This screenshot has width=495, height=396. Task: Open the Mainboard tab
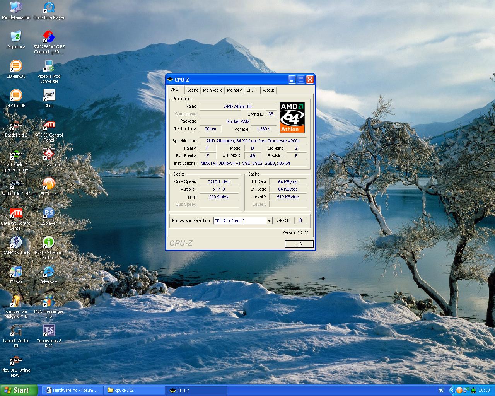(213, 90)
